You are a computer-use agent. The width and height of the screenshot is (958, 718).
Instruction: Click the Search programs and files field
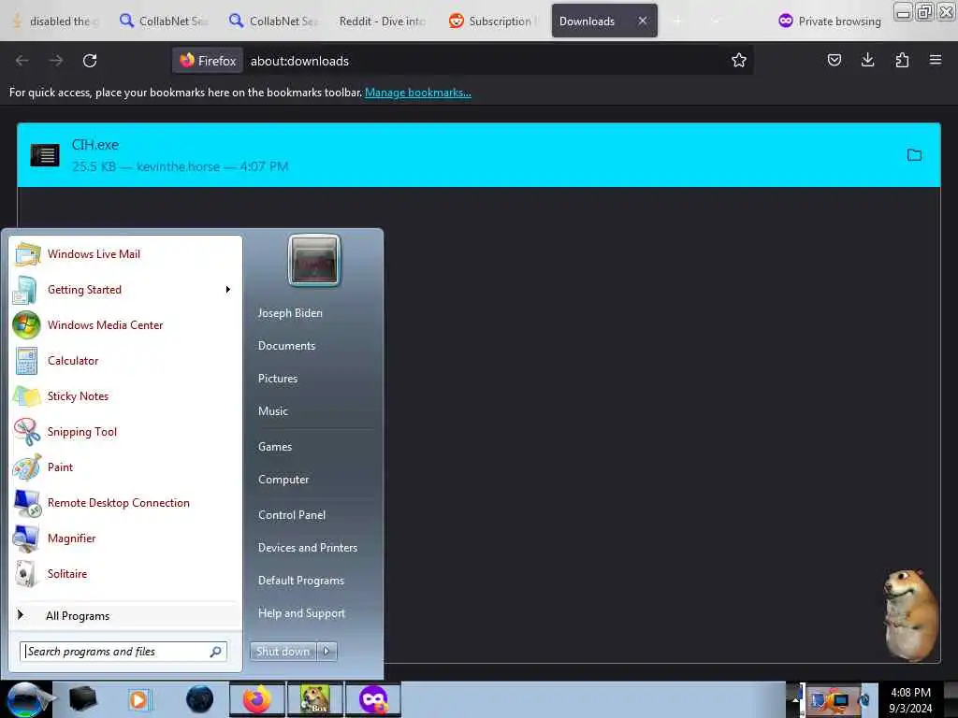point(123,652)
